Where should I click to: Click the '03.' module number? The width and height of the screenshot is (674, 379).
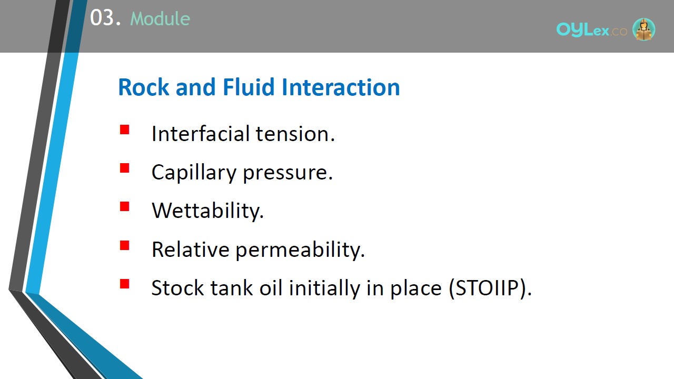pos(105,18)
